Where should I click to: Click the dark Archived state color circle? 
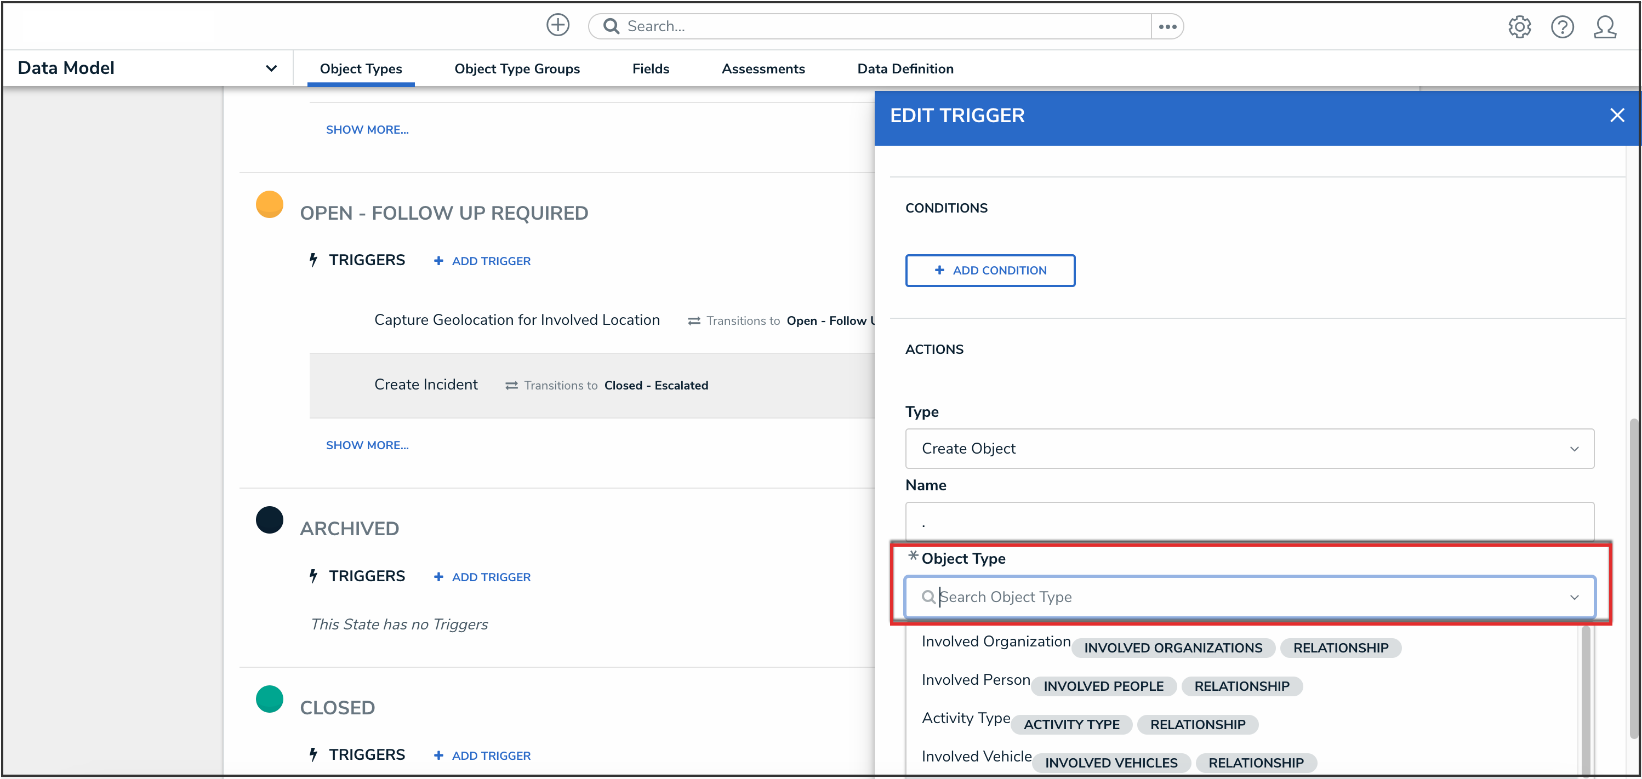click(269, 520)
